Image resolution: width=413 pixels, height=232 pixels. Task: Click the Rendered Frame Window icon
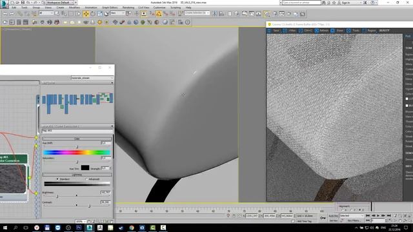click(x=282, y=14)
